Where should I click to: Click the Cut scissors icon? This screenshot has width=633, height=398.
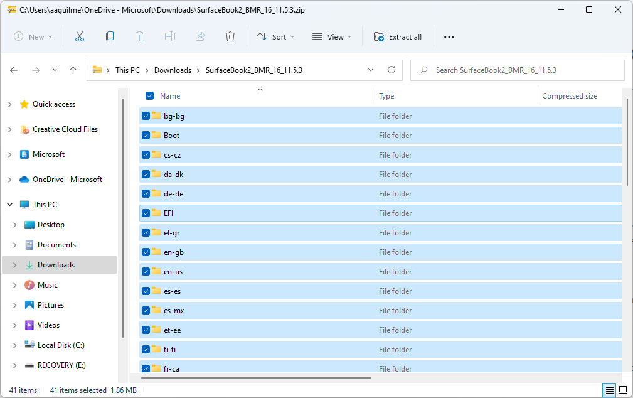[x=80, y=37]
